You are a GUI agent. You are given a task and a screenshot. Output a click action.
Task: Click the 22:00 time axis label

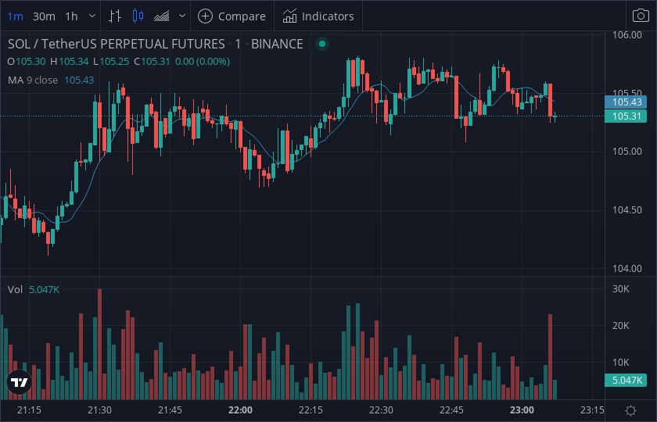(241, 410)
